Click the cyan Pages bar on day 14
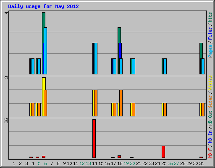The height and width of the screenshot is (168, 215). (96, 58)
